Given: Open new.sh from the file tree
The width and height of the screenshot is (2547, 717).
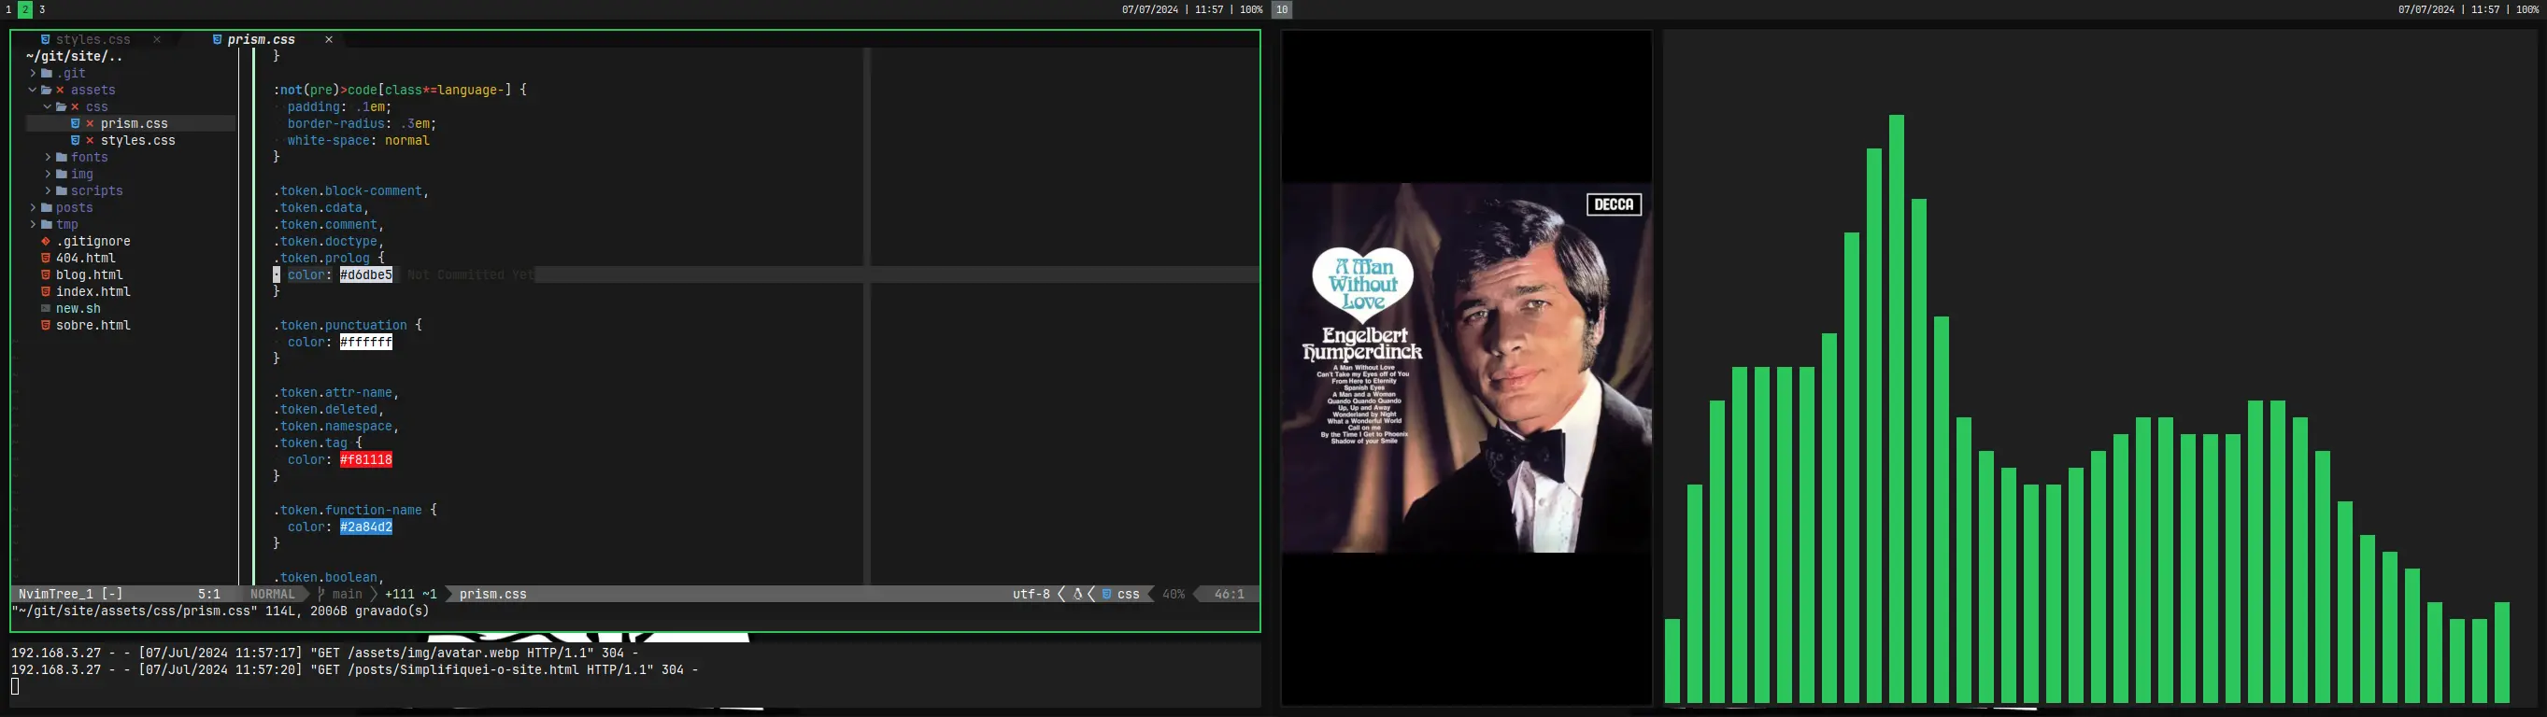Looking at the screenshot, I should (x=78, y=308).
